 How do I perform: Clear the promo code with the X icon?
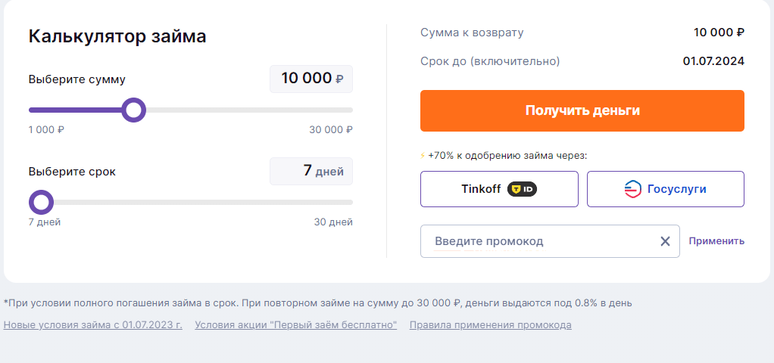pos(666,241)
